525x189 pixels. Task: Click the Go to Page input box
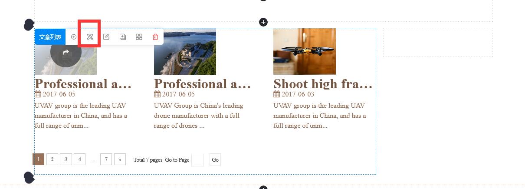click(197, 160)
